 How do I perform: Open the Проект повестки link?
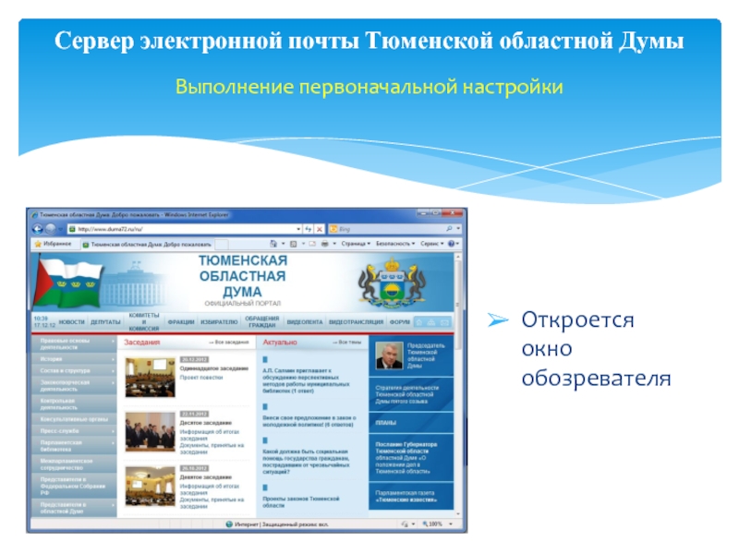[x=201, y=378]
